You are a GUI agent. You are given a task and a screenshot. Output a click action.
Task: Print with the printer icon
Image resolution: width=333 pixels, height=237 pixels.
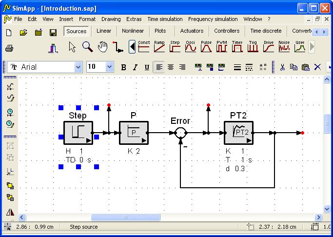9,48
